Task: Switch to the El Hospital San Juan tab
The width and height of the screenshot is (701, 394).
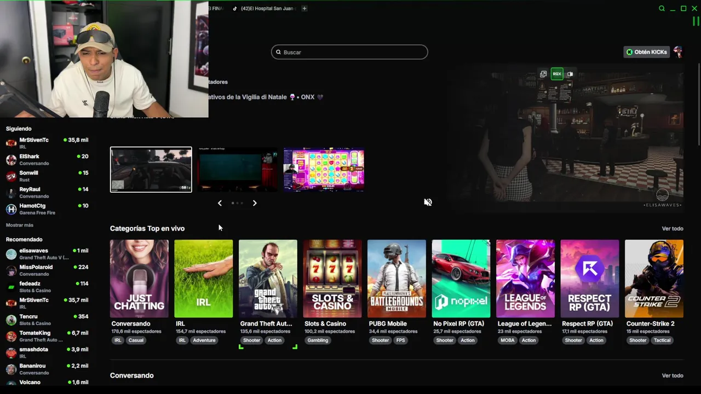Action: (x=265, y=8)
